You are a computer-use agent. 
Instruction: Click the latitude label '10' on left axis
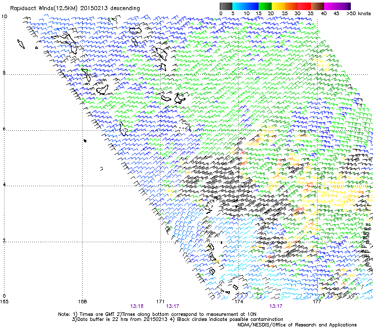[4, 17]
